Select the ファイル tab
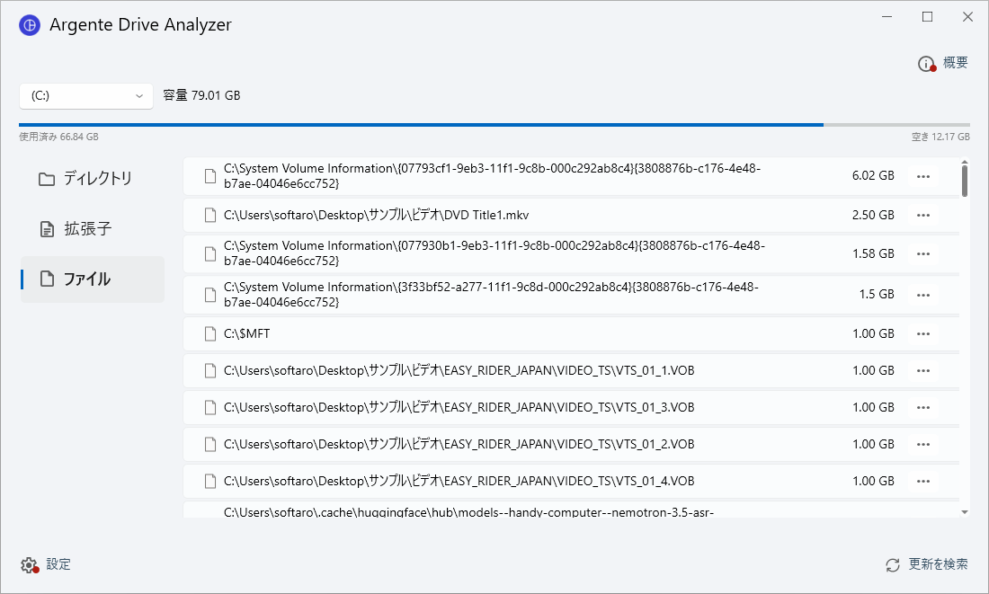Image resolution: width=989 pixels, height=594 pixels. click(x=92, y=279)
